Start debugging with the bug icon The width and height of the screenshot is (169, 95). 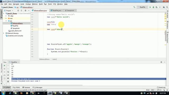pos(153,7)
